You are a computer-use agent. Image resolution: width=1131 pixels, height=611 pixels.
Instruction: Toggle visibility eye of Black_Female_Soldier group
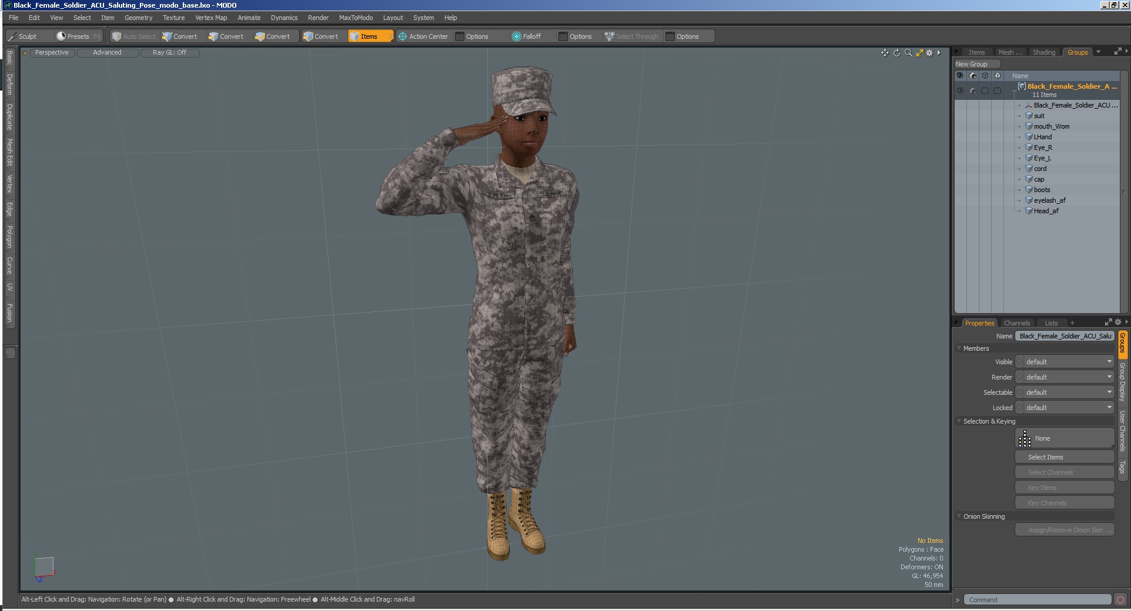960,90
